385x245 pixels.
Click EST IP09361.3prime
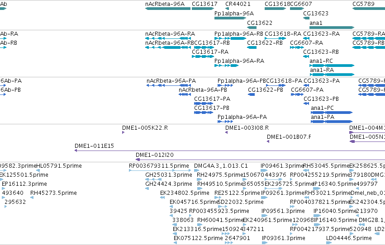coord(265,243)
